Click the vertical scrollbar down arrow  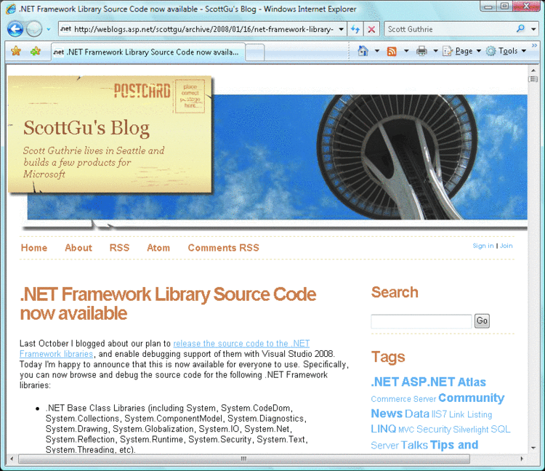coord(533,448)
